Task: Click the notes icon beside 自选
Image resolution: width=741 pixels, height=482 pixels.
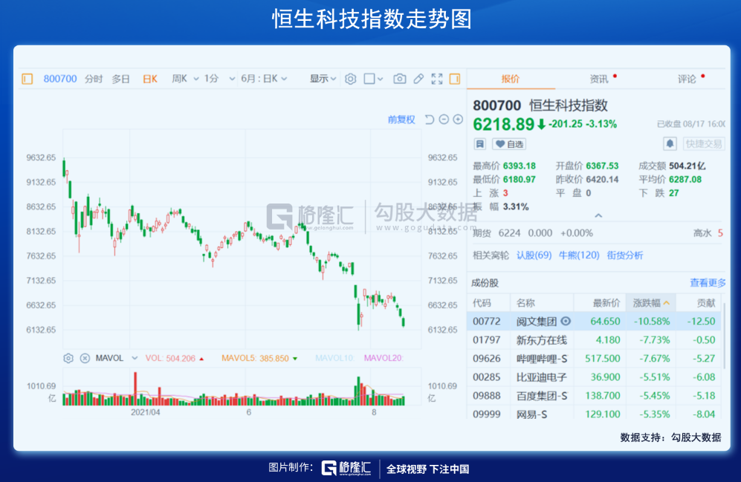Action: tap(479, 144)
